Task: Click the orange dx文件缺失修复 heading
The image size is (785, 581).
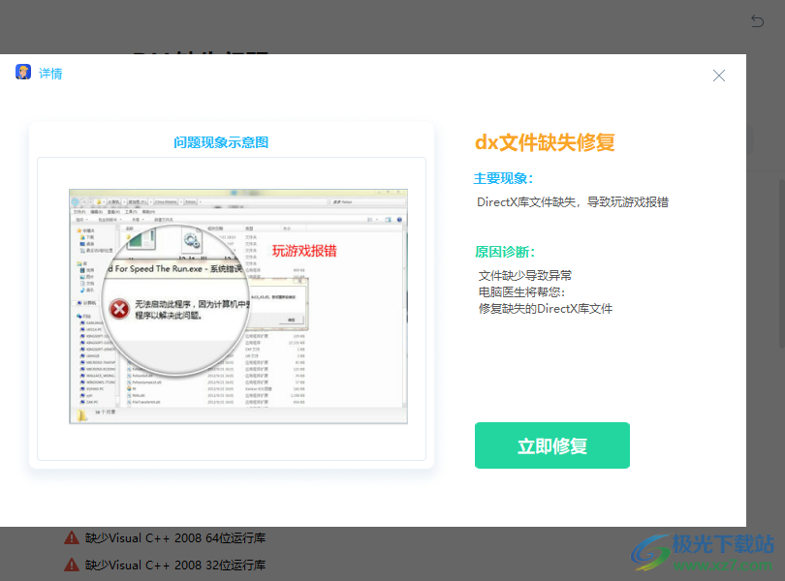Action: pyautogui.click(x=545, y=142)
